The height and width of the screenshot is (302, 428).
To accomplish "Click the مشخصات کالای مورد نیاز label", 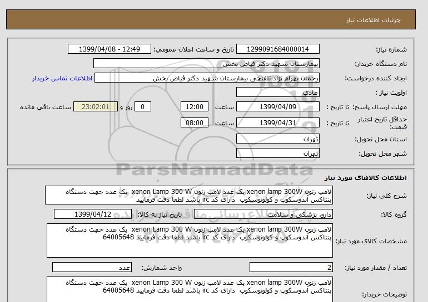I will [371, 241].
